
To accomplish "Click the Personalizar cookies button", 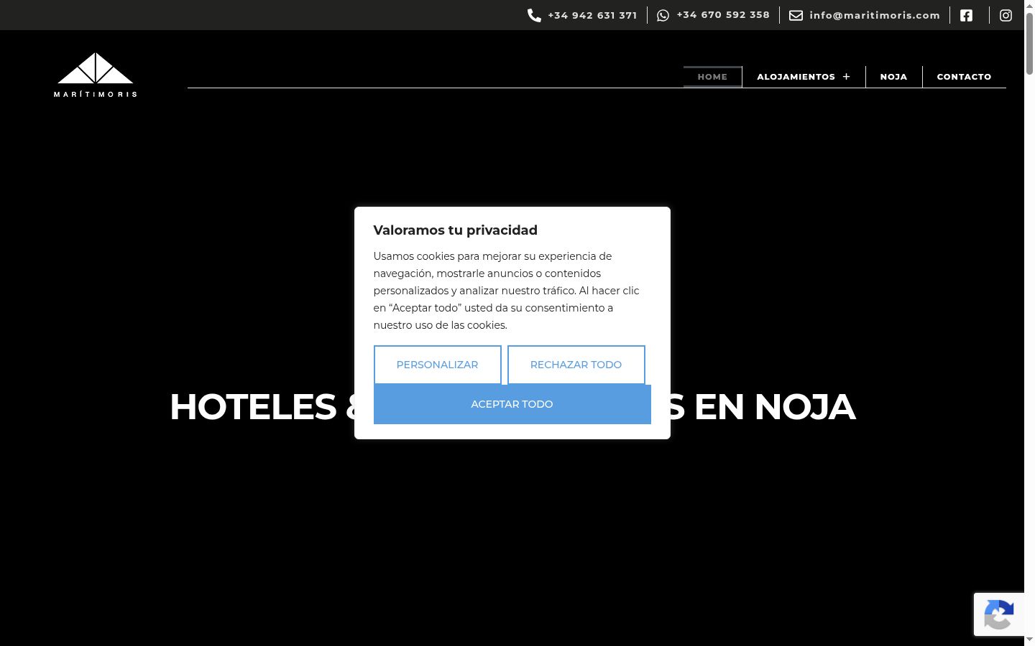I will 437,365.
